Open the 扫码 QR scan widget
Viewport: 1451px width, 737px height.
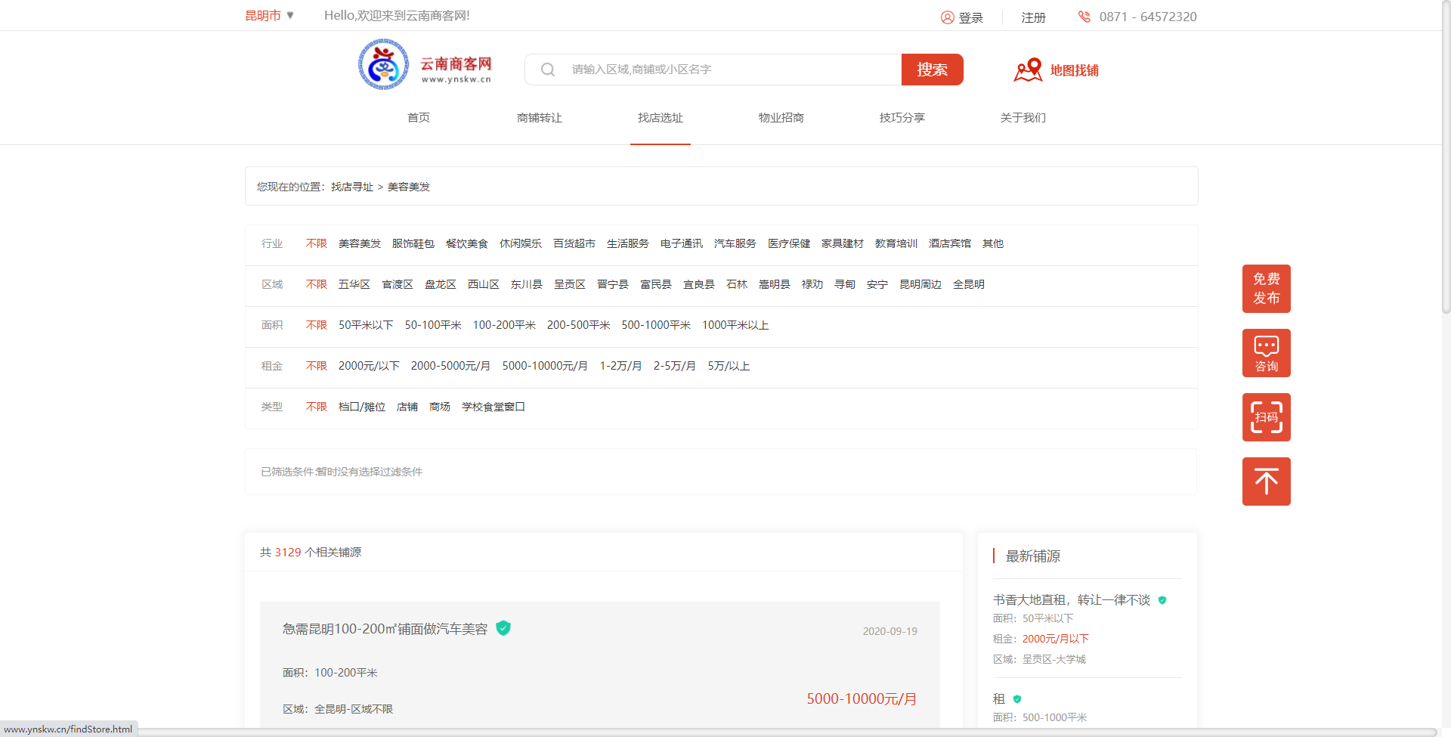(1266, 417)
